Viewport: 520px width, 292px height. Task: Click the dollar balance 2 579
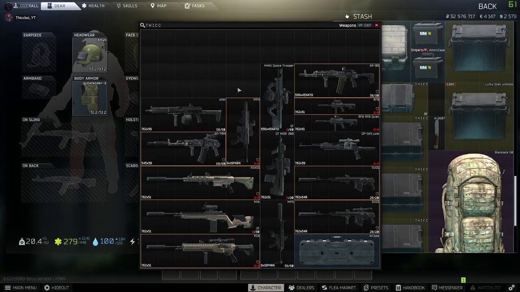[508, 17]
